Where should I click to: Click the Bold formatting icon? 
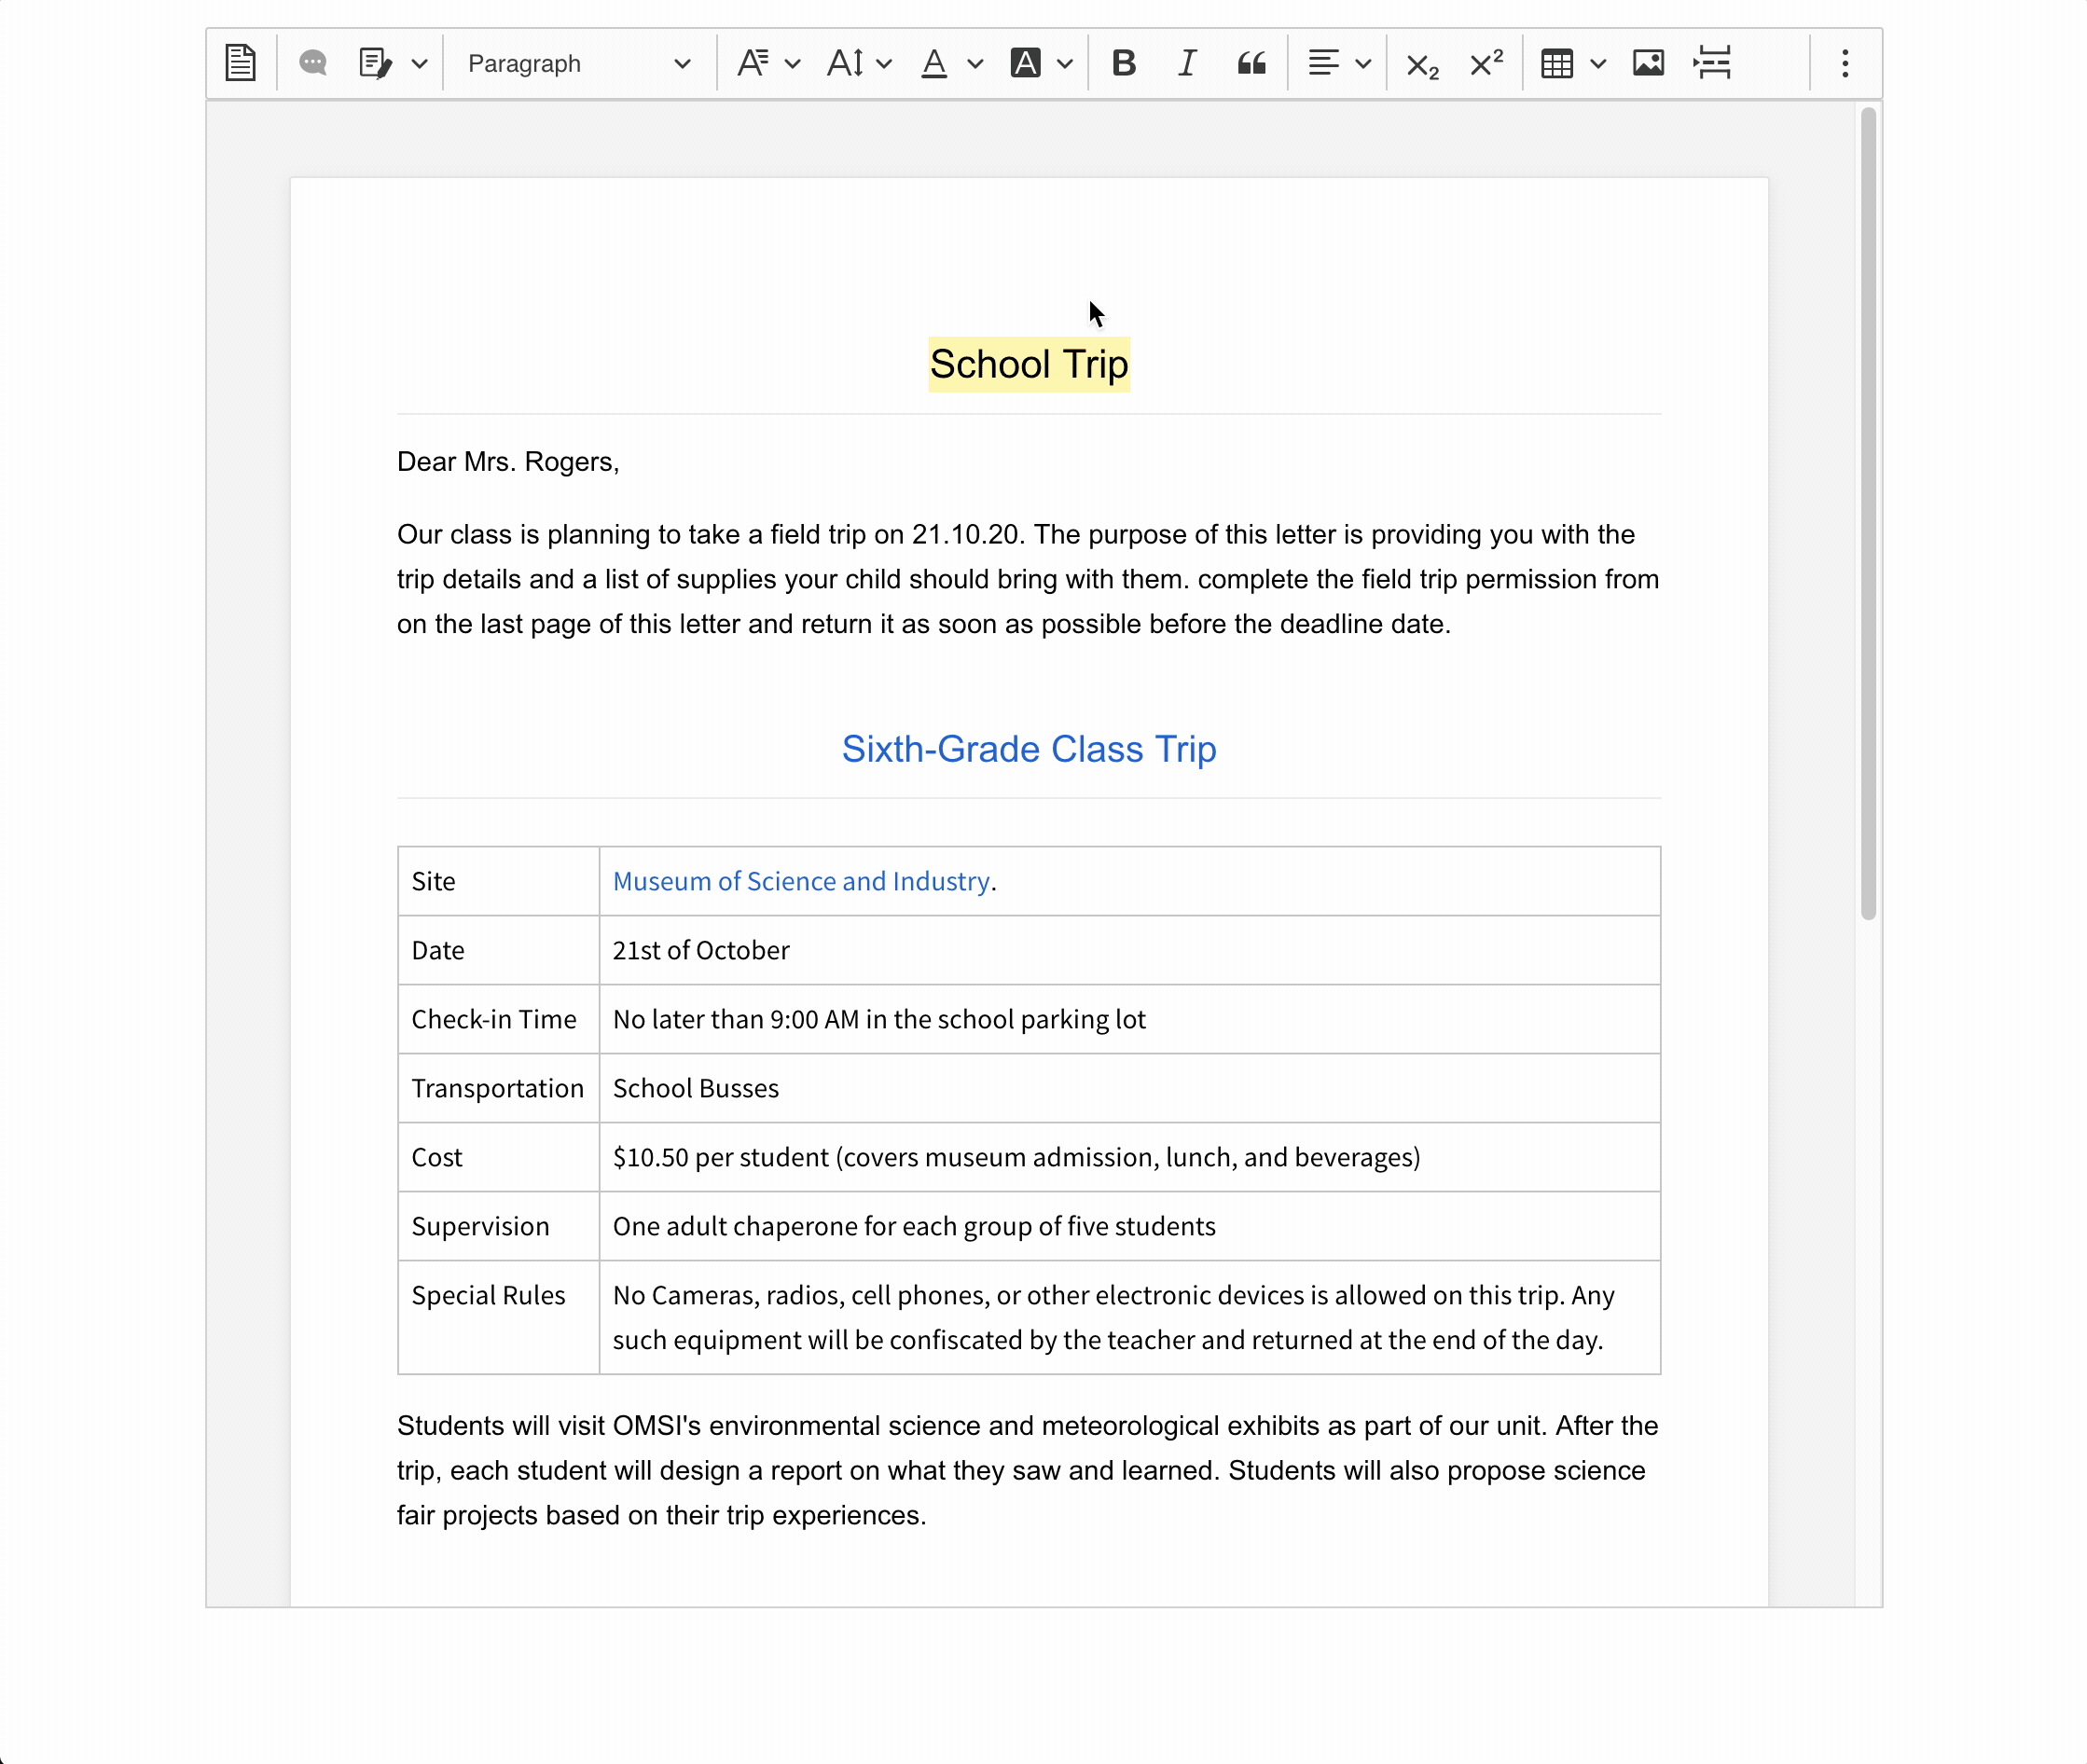point(1124,63)
